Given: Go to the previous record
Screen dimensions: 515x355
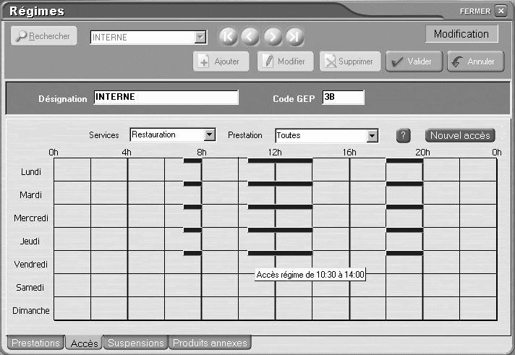Looking at the screenshot, I should point(250,36).
